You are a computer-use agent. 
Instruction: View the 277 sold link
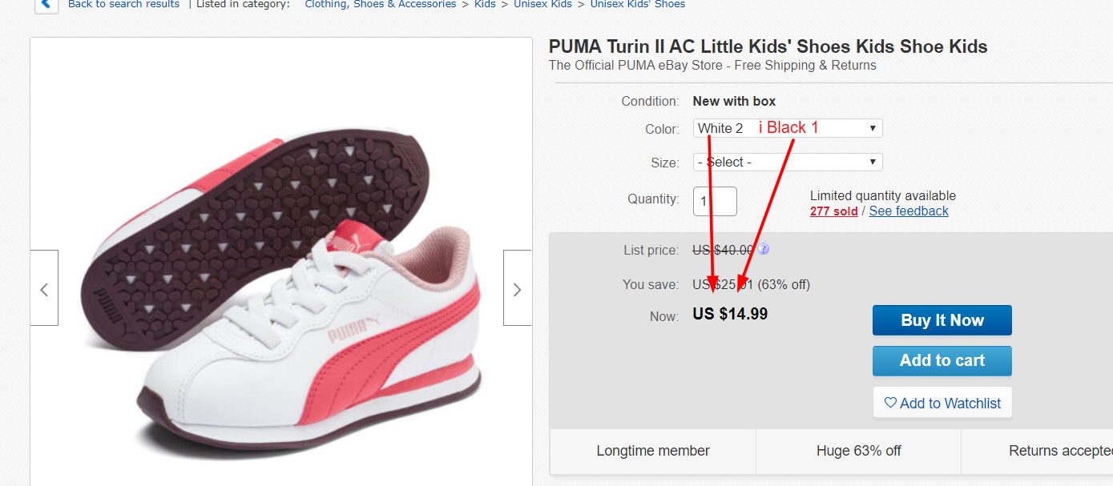[x=833, y=211]
